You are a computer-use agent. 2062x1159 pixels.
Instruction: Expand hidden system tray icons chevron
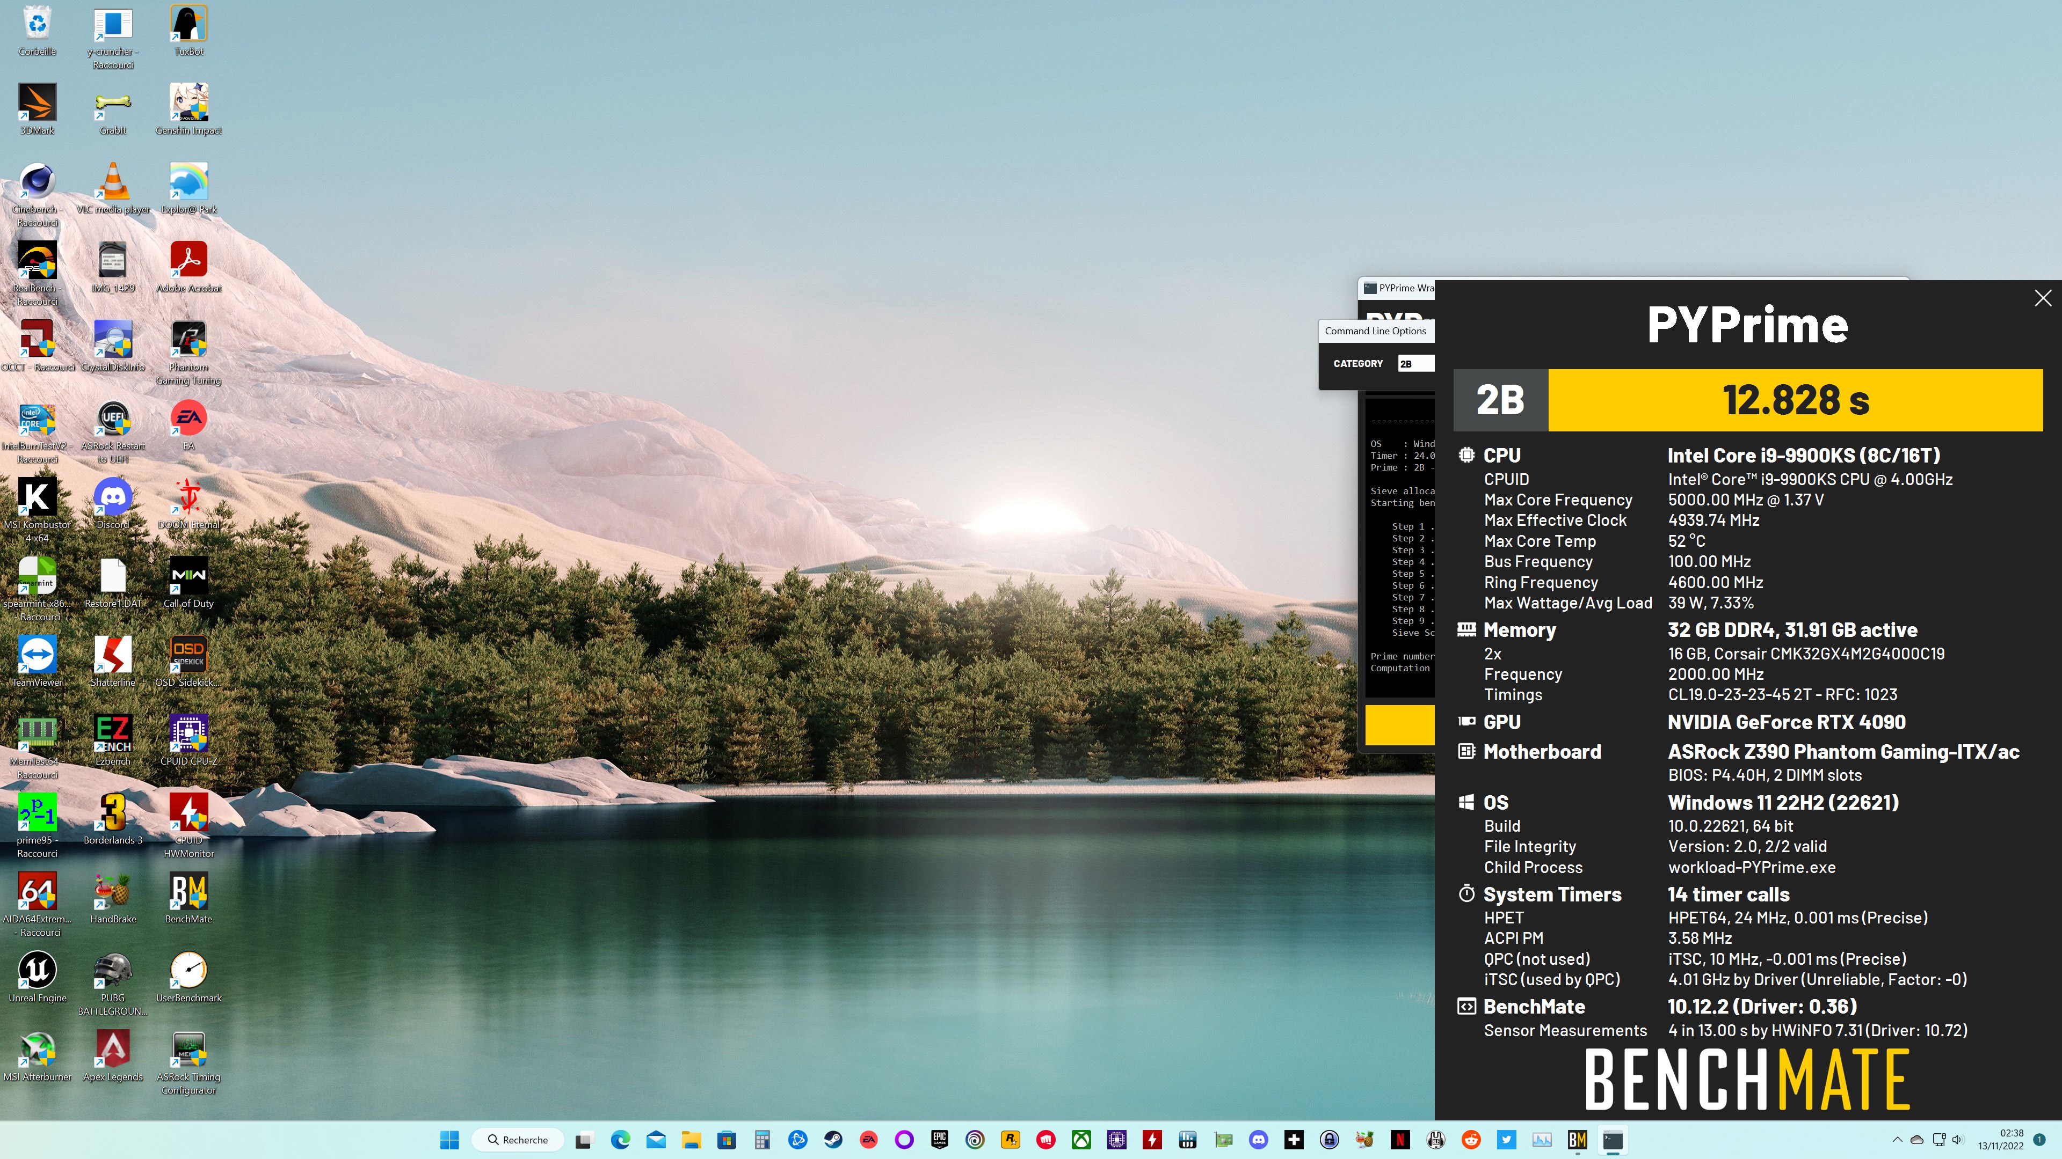pyautogui.click(x=1897, y=1140)
